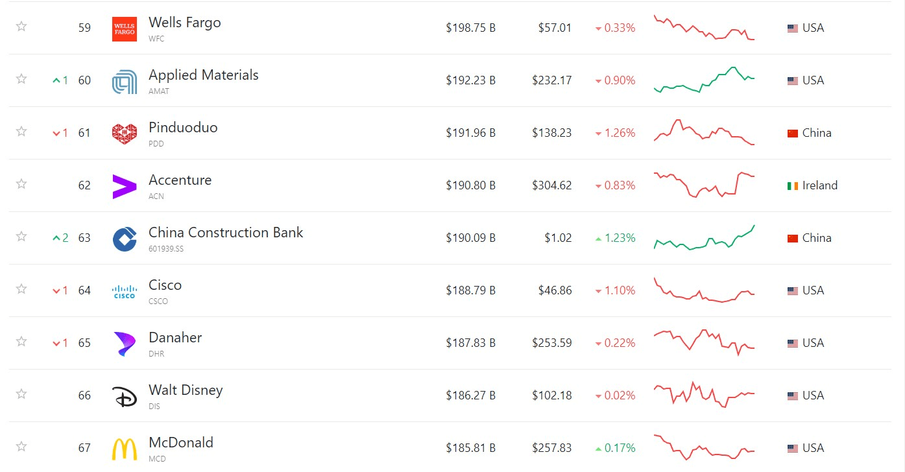Click the Pinduoduo 30-day price chart
This screenshot has height=472, width=905.
(x=704, y=132)
